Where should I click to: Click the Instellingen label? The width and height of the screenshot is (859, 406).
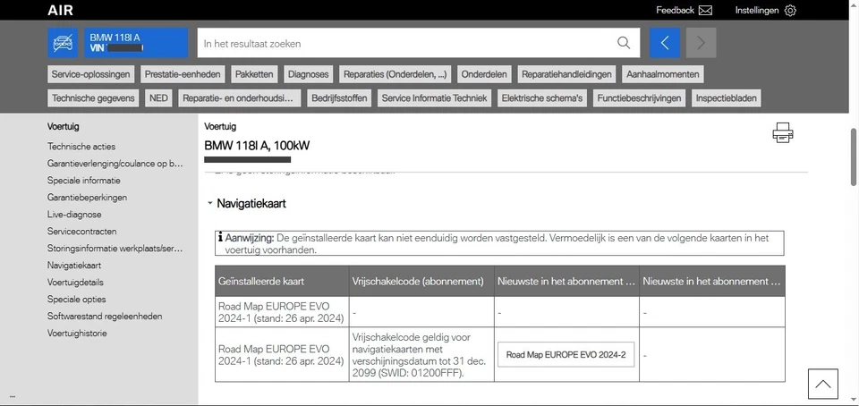757,11
